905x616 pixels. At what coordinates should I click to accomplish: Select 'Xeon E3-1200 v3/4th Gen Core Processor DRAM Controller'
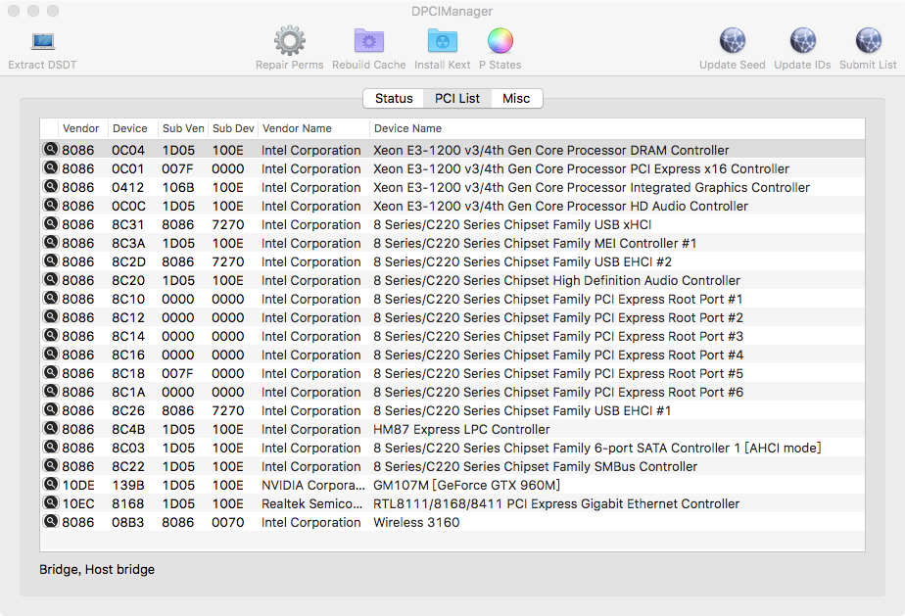point(550,150)
